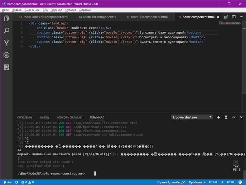The width and height of the screenshot is (246, 185).
Task: Change encoding via UTF-8 status item
Action: pos(213,182)
